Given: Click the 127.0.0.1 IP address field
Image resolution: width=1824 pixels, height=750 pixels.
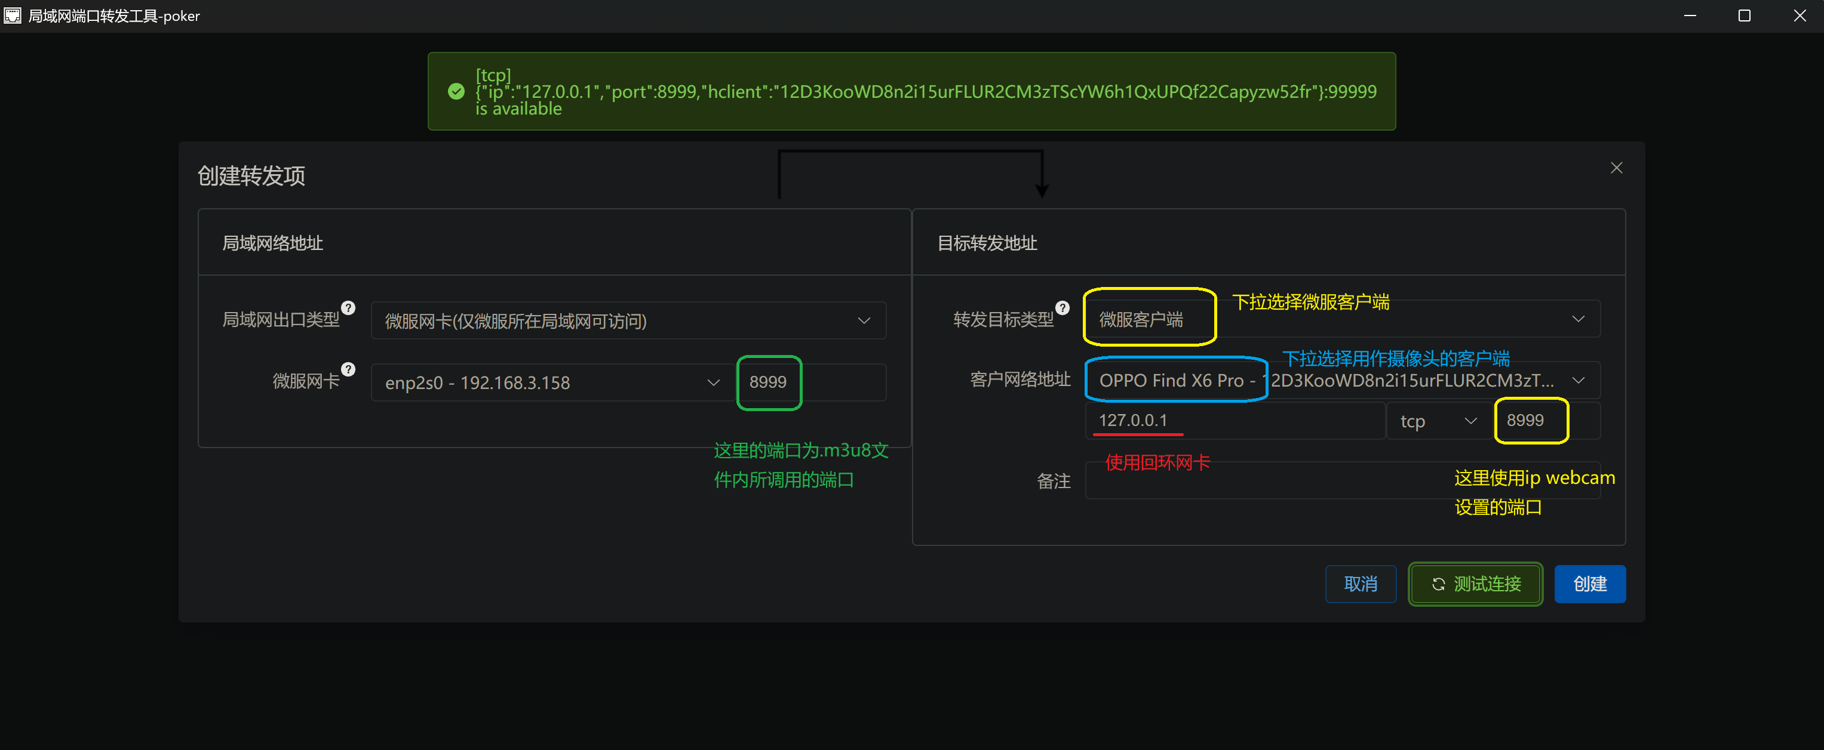Looking at the screenshot, I should 1235,421.
